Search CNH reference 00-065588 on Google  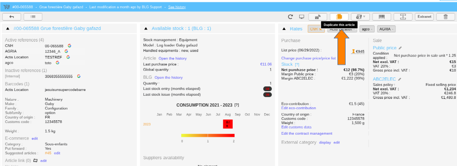coord(69,46)
